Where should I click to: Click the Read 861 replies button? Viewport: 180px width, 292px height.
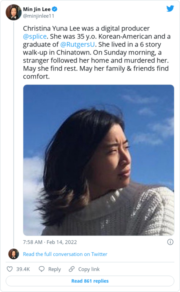90,281
